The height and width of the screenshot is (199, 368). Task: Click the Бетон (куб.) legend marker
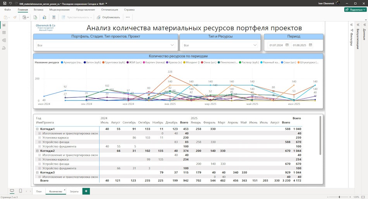85,62
